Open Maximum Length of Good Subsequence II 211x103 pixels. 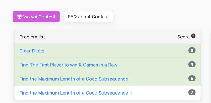point(75,93)
